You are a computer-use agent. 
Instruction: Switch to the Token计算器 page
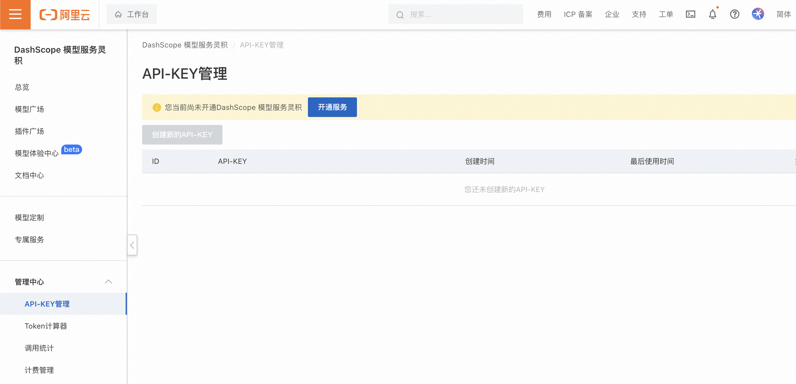point(46,326)
